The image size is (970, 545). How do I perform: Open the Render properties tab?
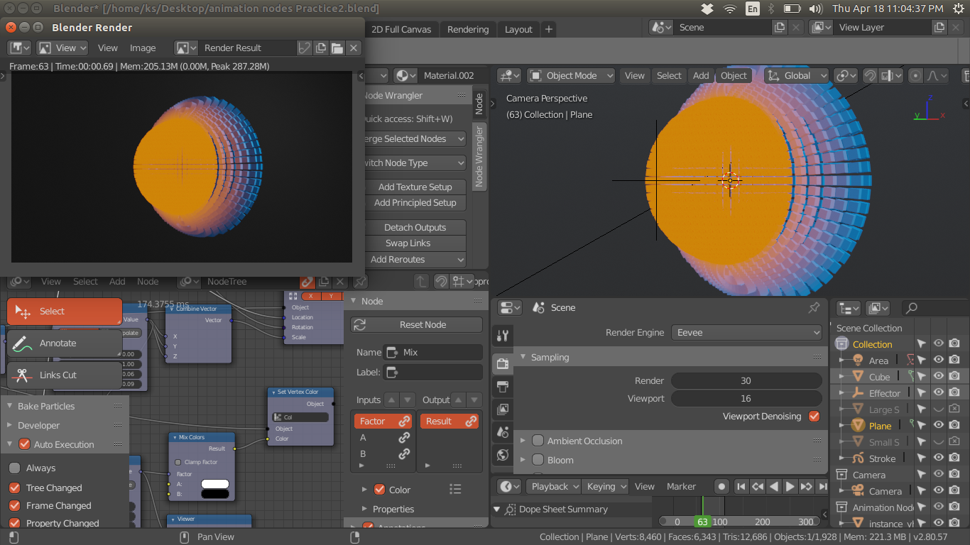coord(503,363)
